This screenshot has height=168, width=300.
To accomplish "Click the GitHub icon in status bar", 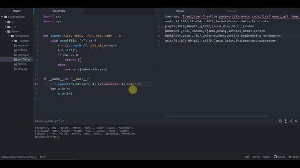I will 275,157.
